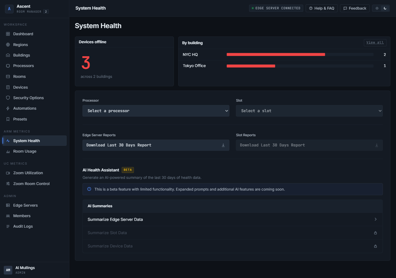The height and width of the screenshot is (278, 396).
Task: Click the download icon for Edge Server Reports
Action: click(x=223, y=145)
